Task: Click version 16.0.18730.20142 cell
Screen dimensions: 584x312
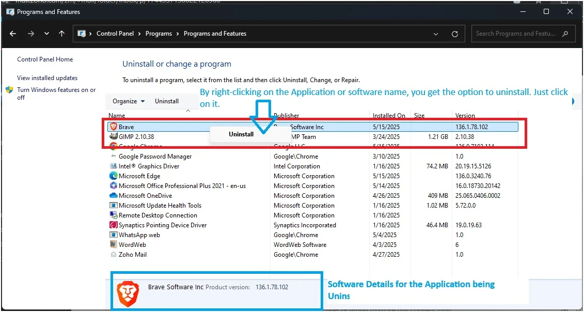Action: (x=478, y=185)
